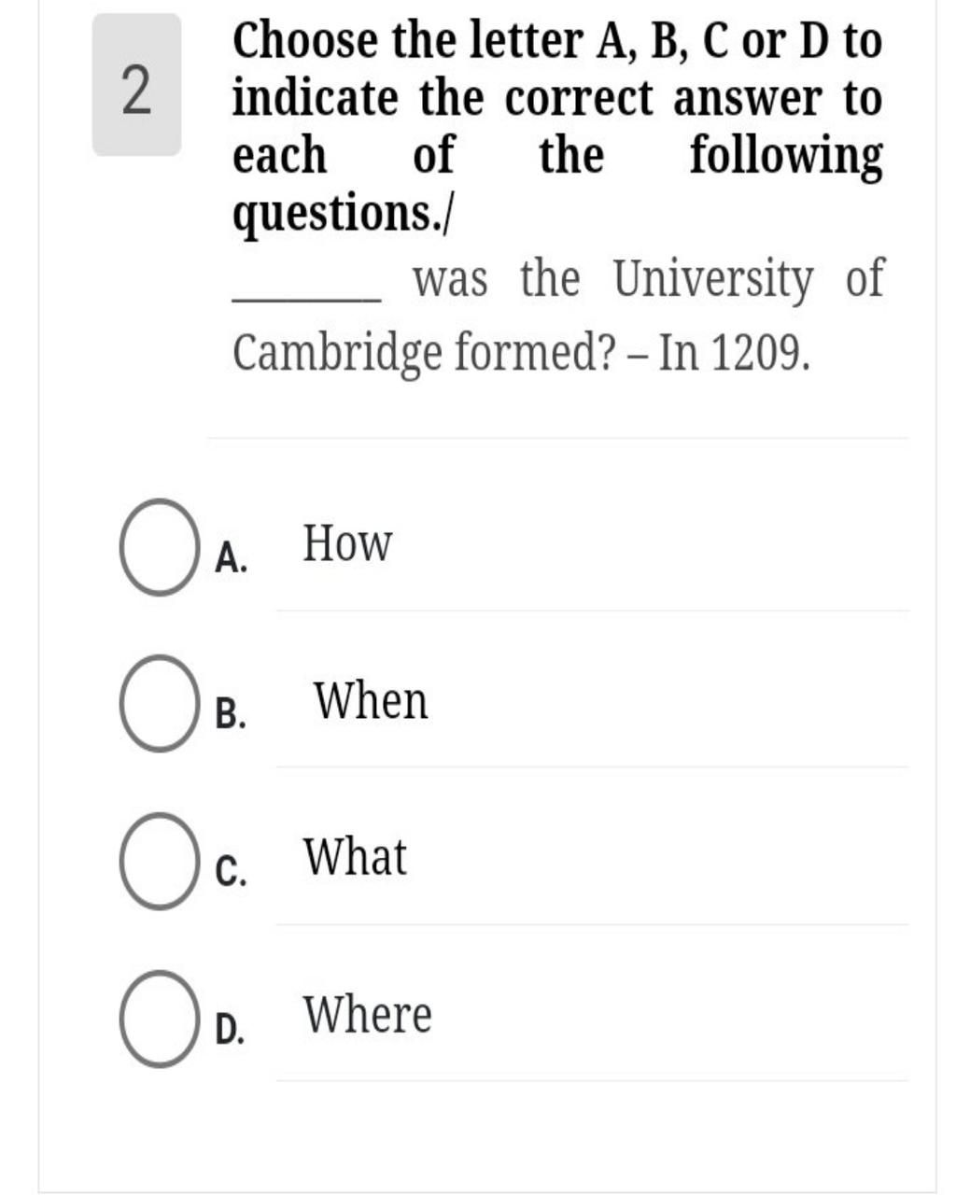The image size is (956, 1195).
Task: Click the 'A.' option letter label
Action: tap(231, 558)
